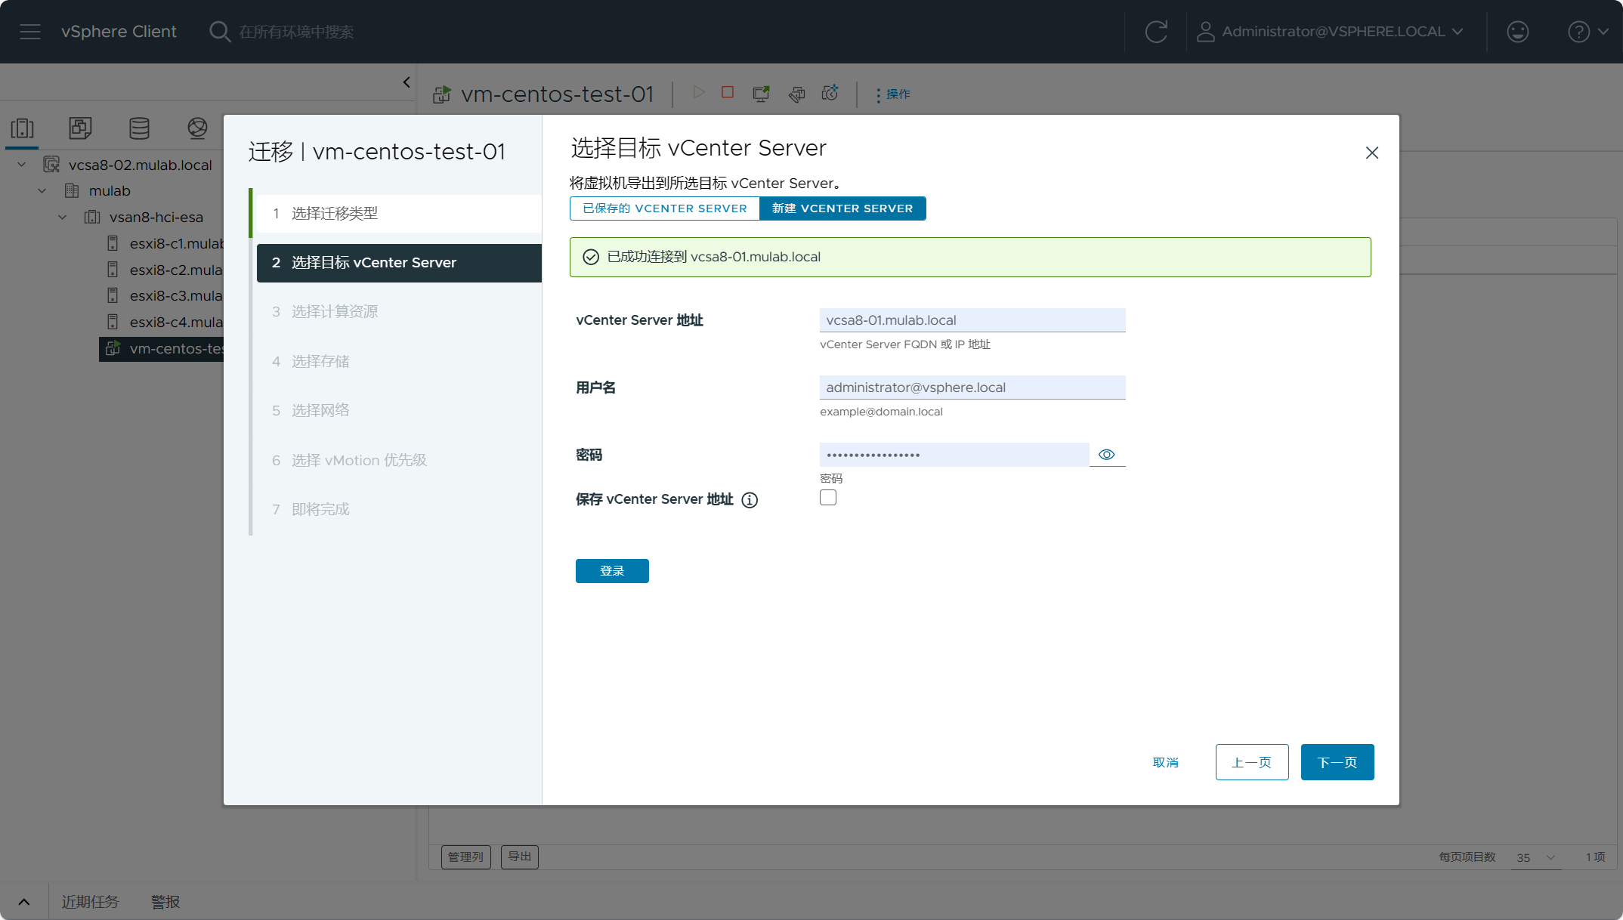
Task: Click the 登录 login button
Action: (612, 571)
